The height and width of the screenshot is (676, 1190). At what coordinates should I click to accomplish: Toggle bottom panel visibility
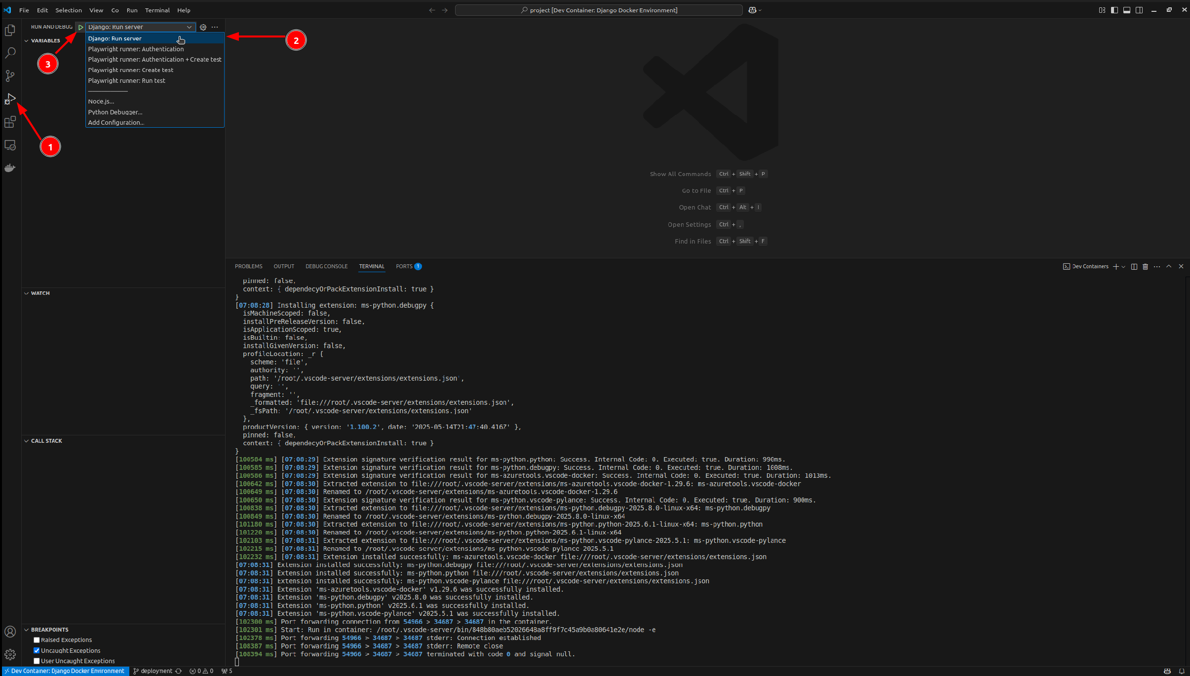[x=1127, y=10]
